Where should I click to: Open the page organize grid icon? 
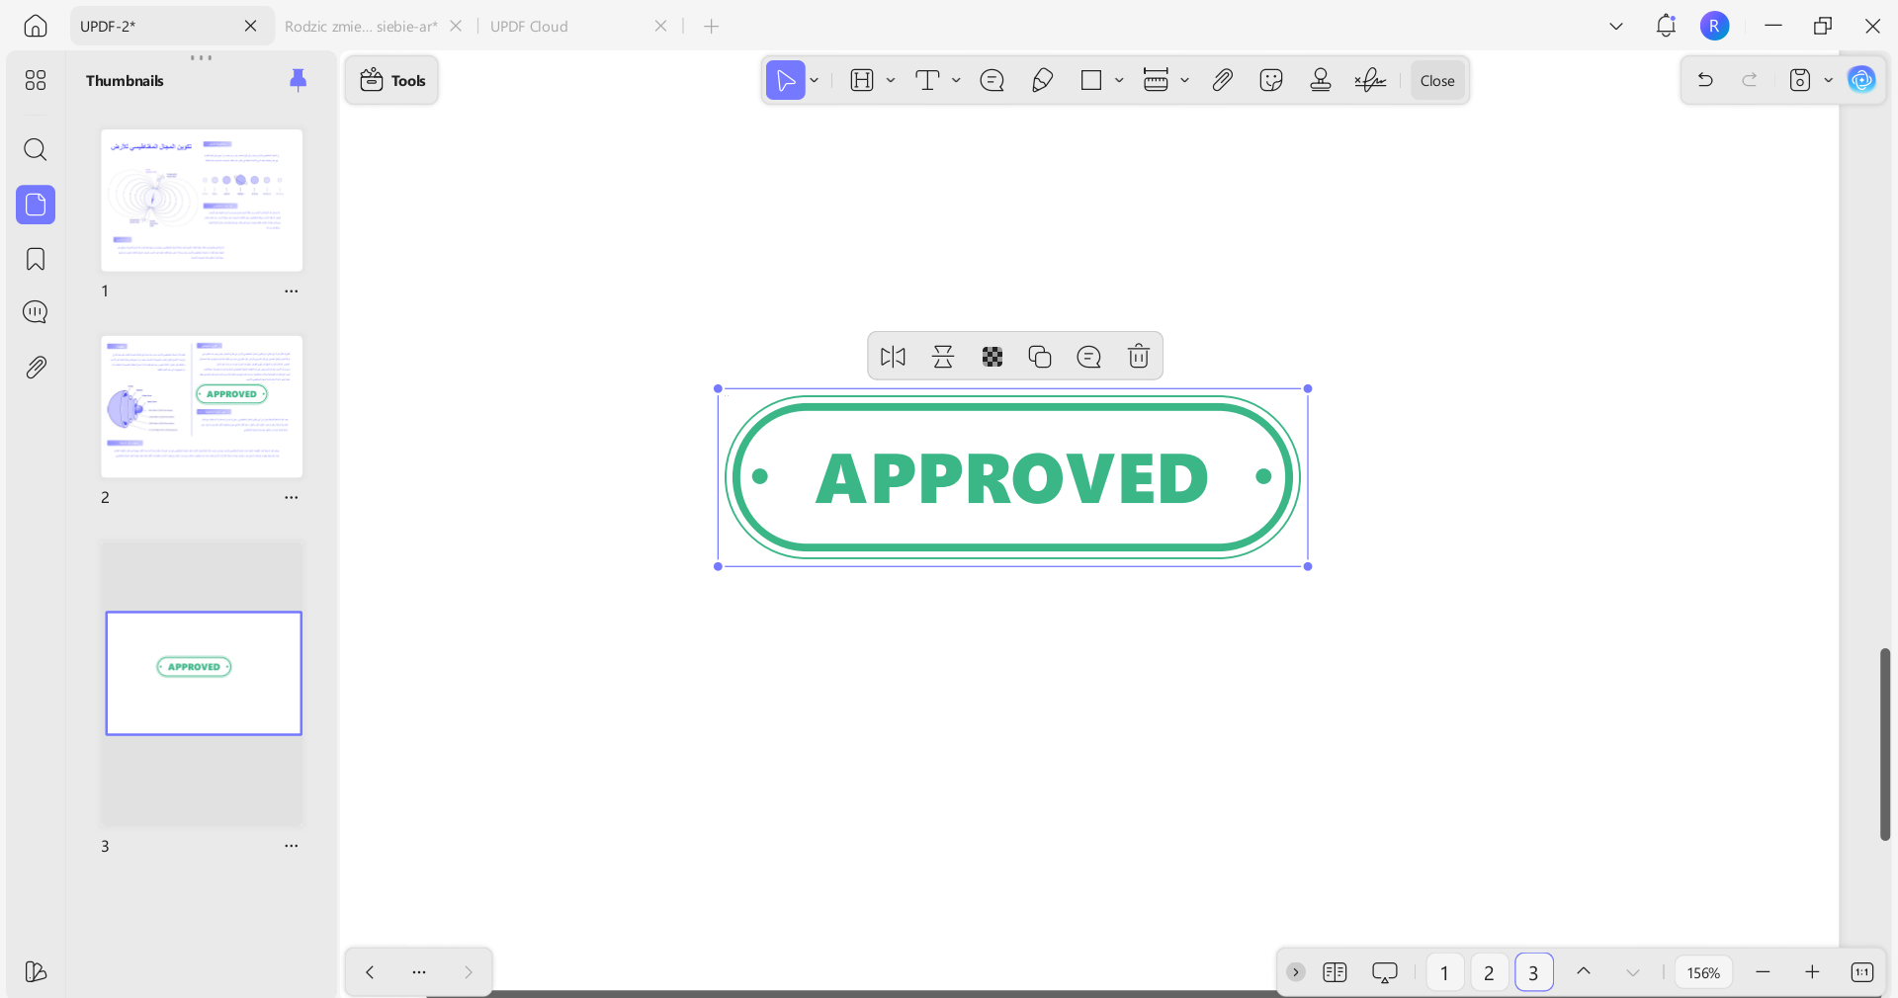pyautogui.click(x=36, y=80)
